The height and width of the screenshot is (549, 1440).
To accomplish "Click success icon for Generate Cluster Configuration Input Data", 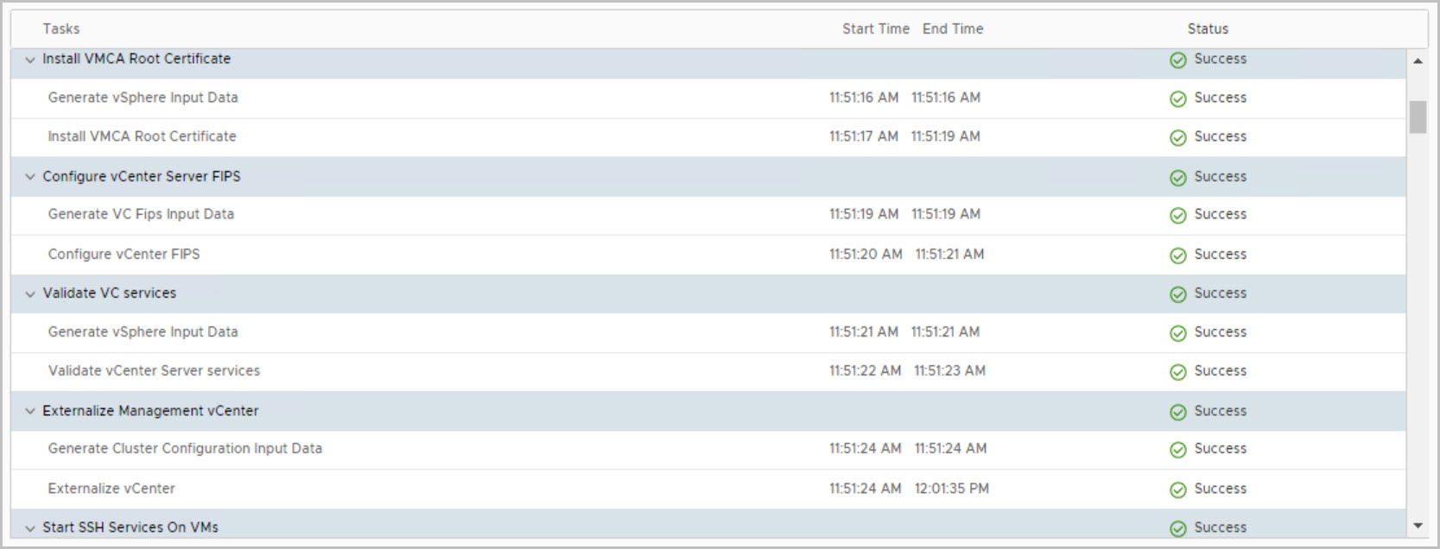I will (1177, 450).
